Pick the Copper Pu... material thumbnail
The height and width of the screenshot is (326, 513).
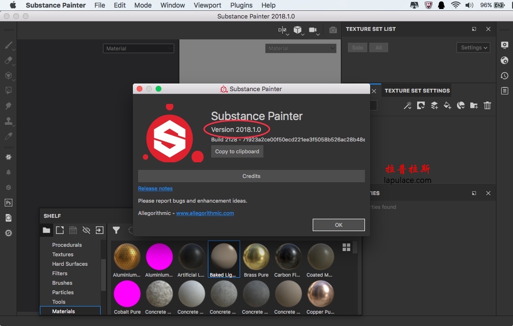pyautogui.click(x=321, y=297)
